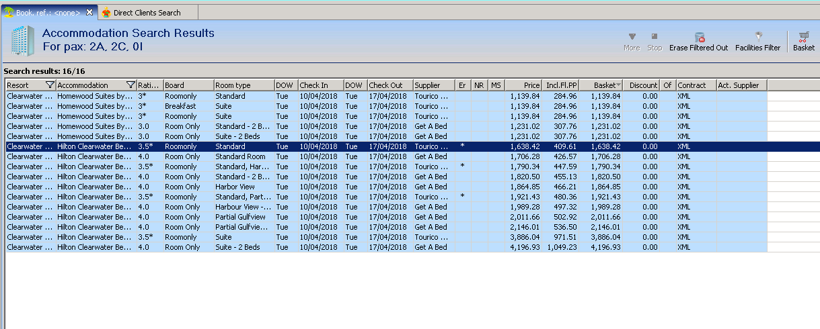Select the row priced 2,146.01
Image resolution: width=820 pixels, height=329 pixels.
coord(387,227)
